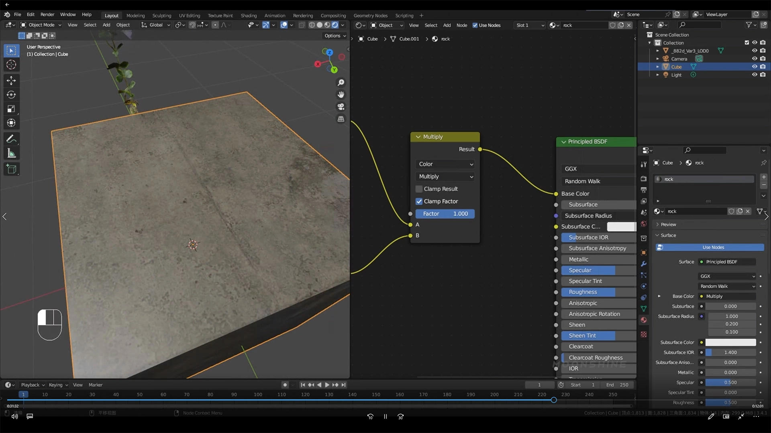Select the Move tool in viewport toolbar
This screenshot has height=433, width=771.
point(11,80)
